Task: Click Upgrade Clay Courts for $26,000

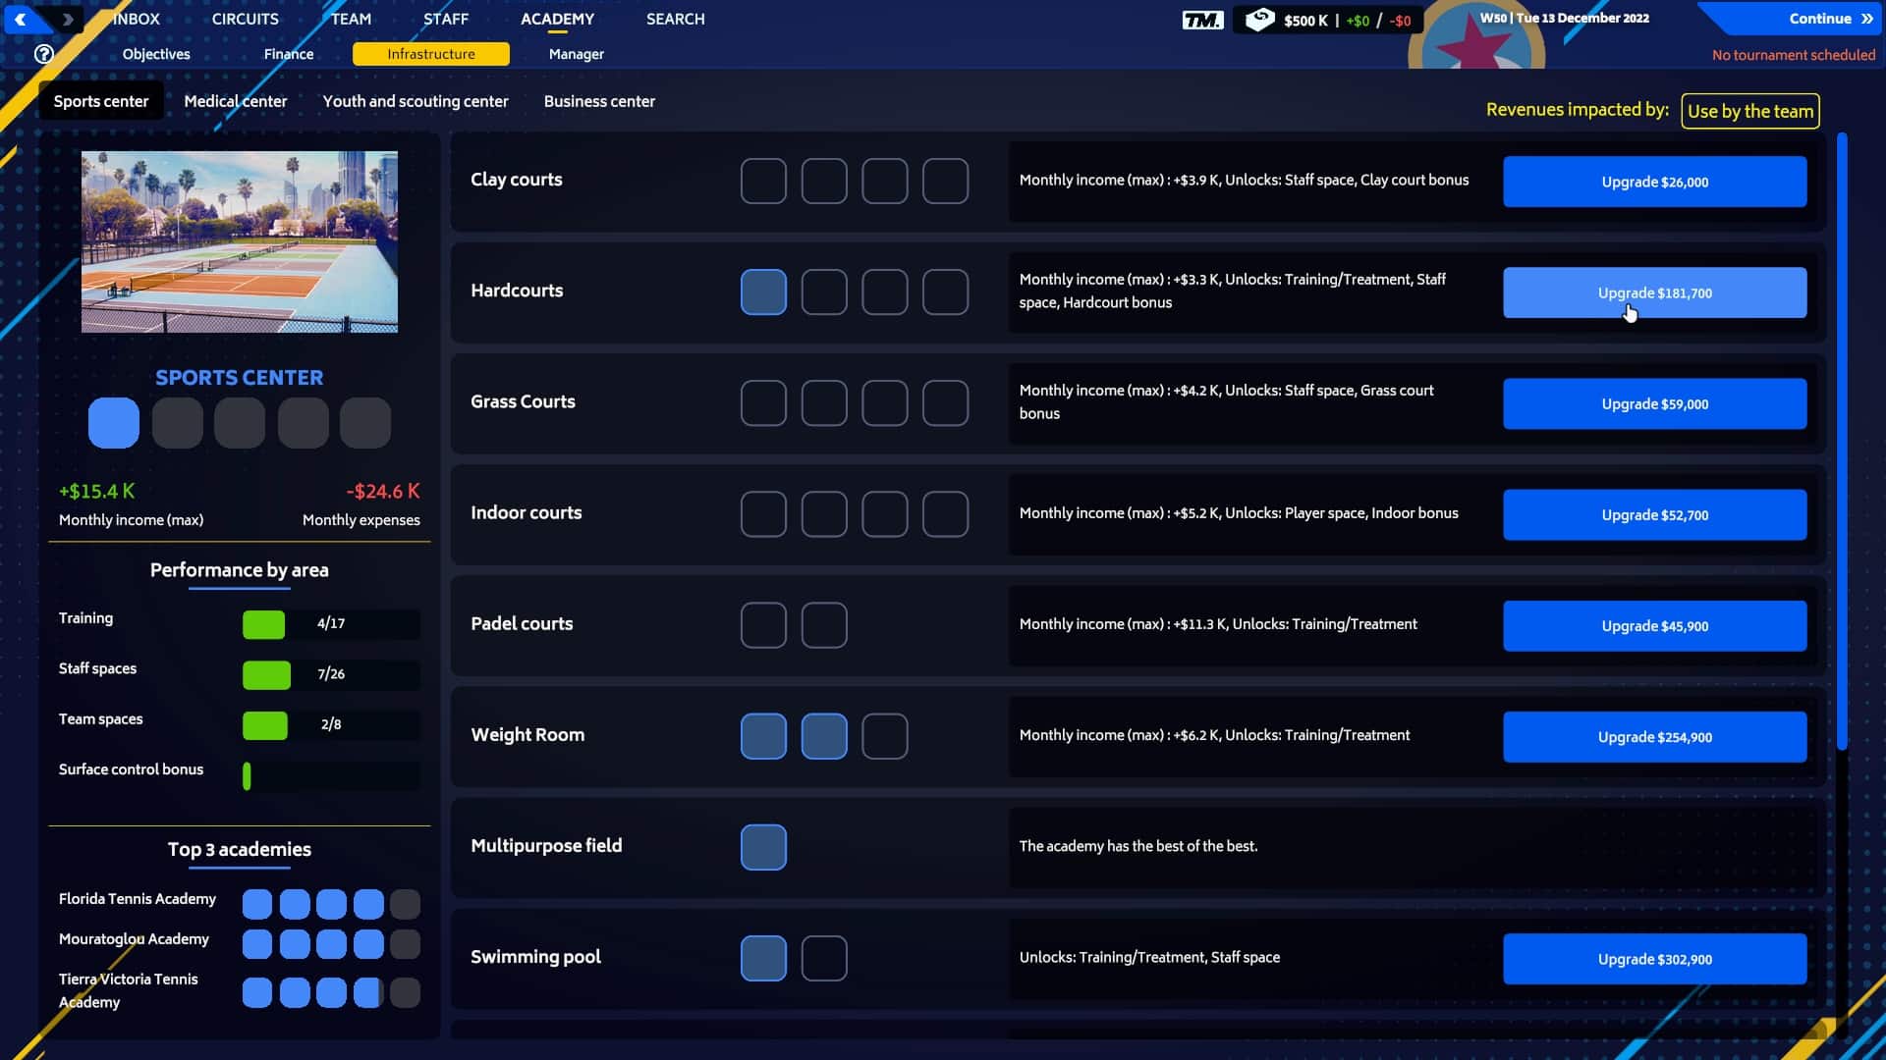Action: 1654,182
